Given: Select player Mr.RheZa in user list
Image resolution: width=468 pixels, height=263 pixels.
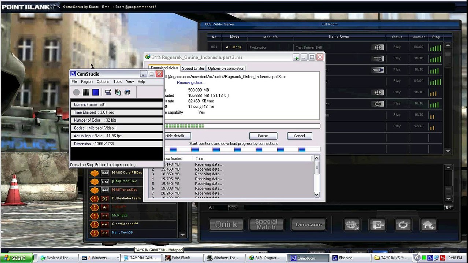Looking at the screenshot, I should pos(119,216).
